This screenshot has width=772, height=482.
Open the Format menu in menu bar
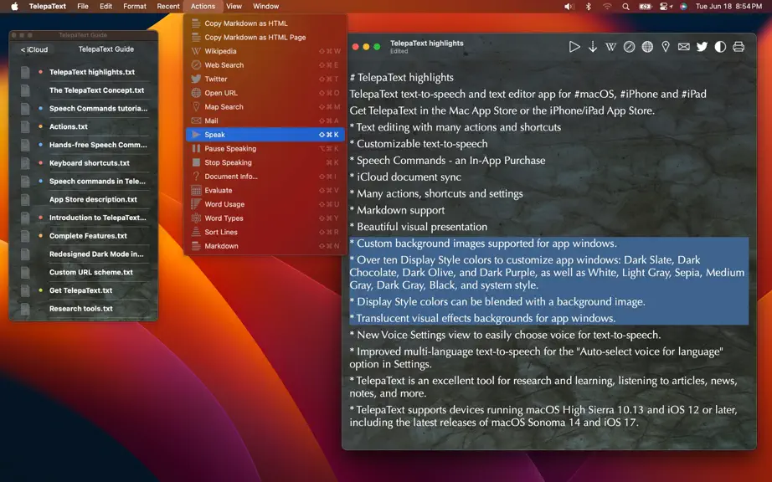click(x=135, y=7)
